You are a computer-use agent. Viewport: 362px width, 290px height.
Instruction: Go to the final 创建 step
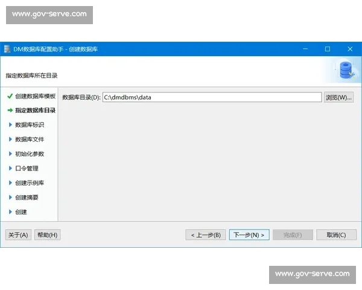click(x=21, y=212)
